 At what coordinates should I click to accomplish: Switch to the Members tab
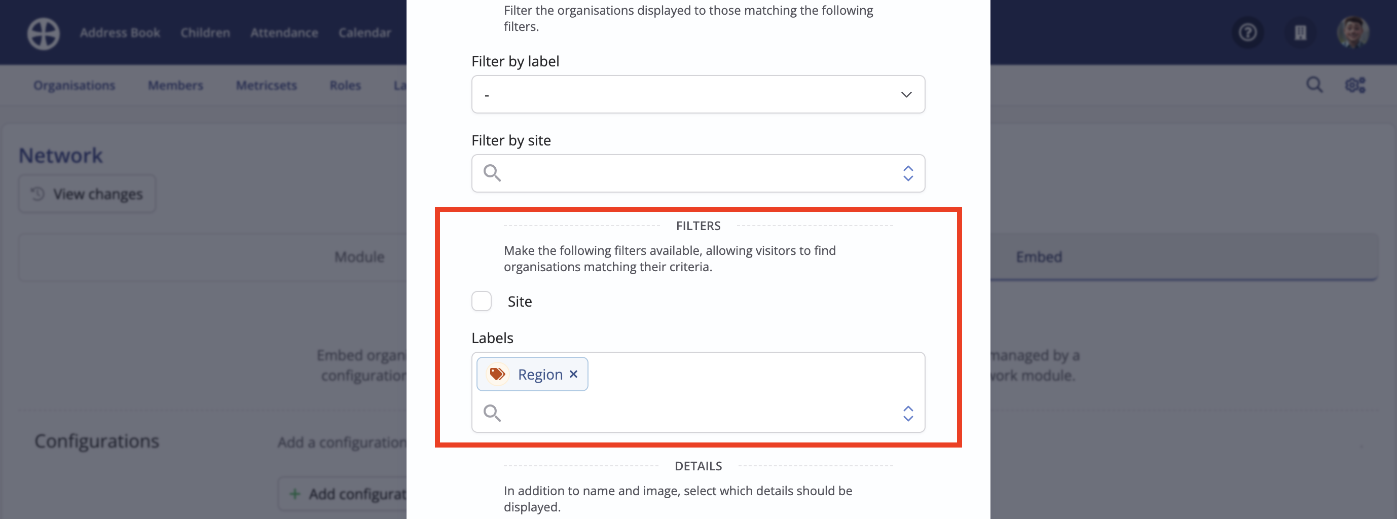pos(175,85)
